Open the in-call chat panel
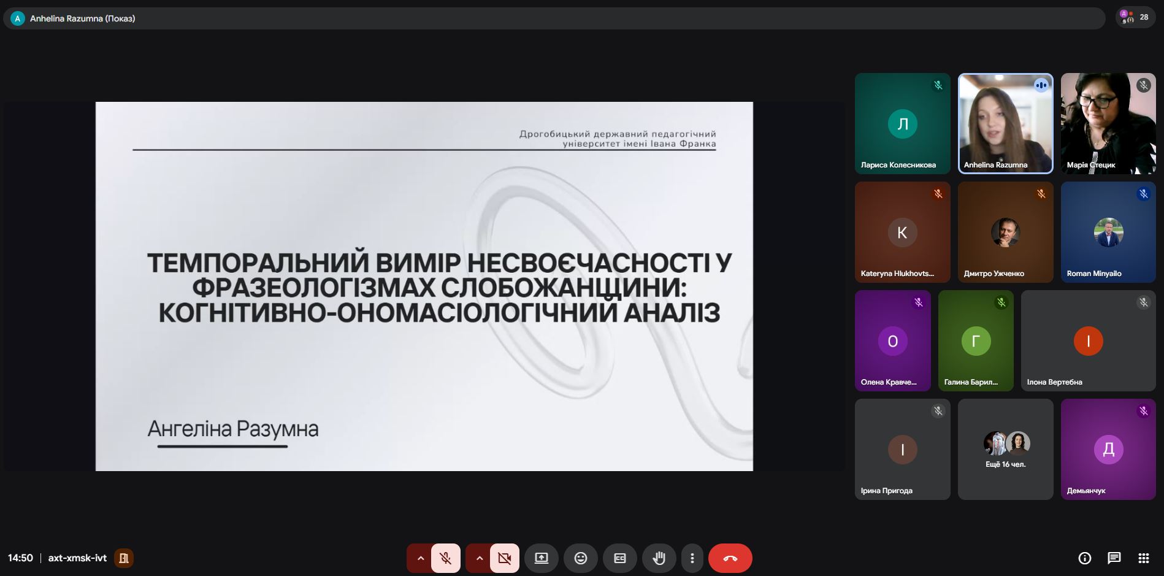 click(x=1113, y=558)
